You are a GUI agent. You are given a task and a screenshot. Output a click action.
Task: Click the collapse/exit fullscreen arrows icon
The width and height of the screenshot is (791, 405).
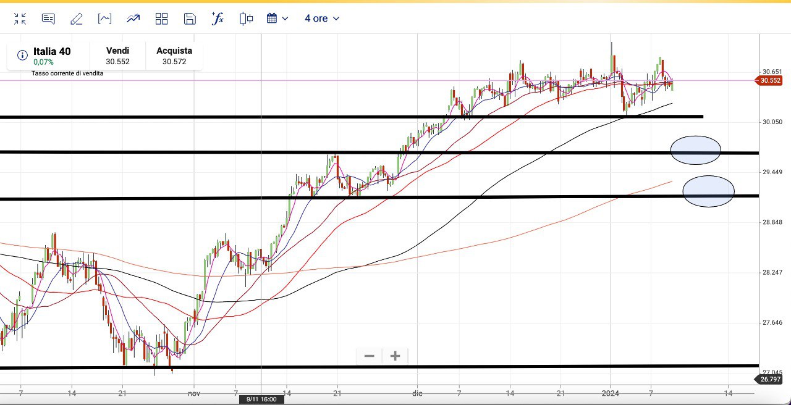[x=20, y=19]
